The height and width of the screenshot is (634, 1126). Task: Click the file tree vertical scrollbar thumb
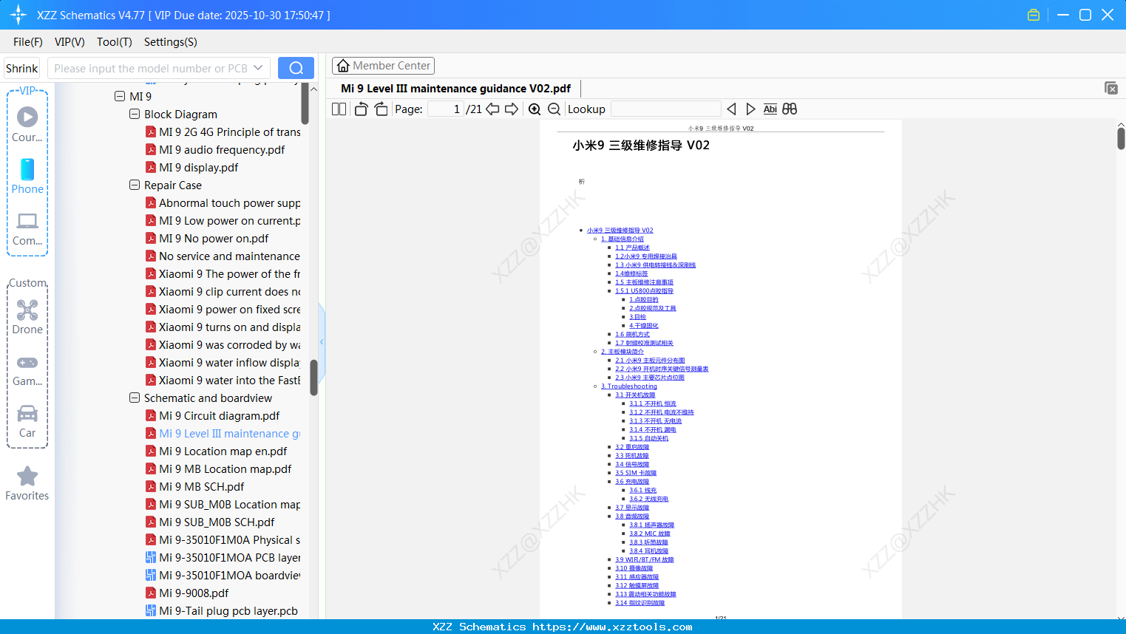(313, 378)
